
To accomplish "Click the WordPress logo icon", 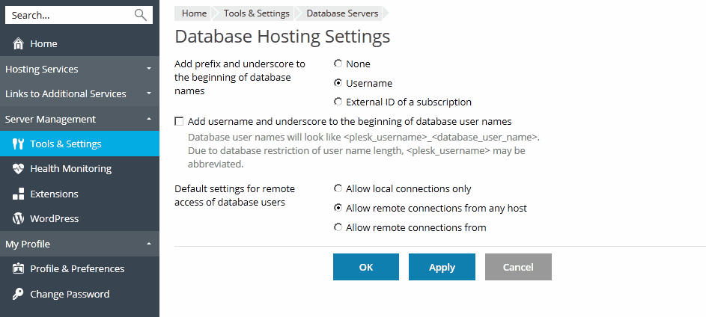I will pos(19,219).
